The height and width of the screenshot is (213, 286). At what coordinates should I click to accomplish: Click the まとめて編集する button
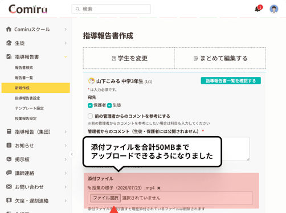point(220,58)
